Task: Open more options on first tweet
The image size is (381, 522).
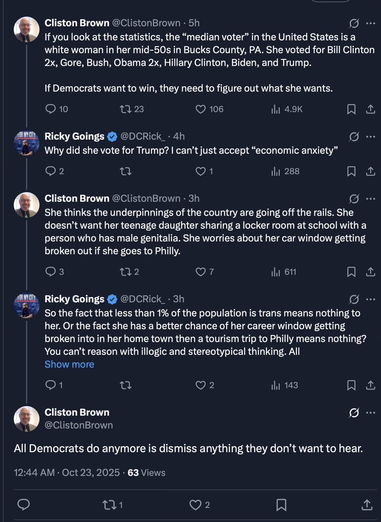Action: pyautogui.click(x=370, y=23)
